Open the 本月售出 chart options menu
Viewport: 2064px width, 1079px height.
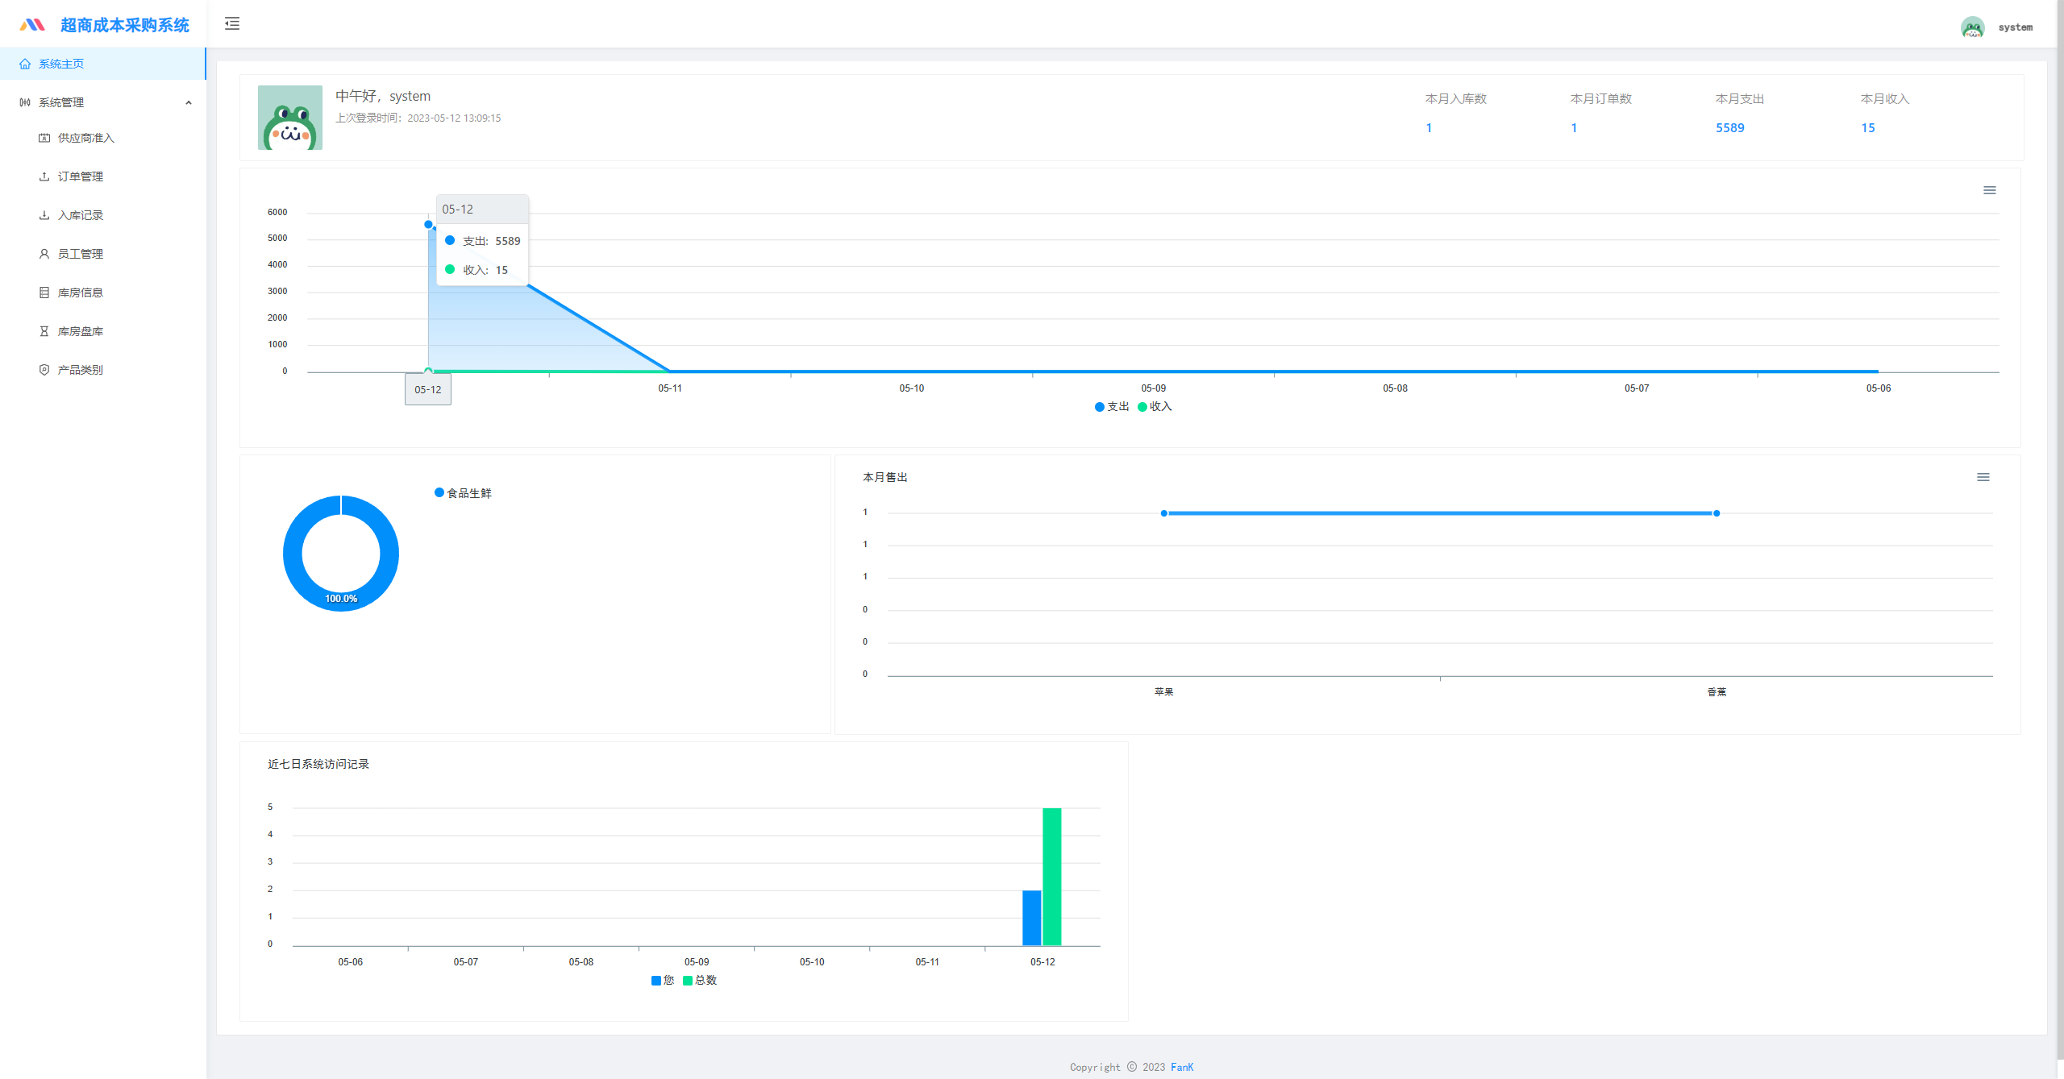pos(1984,476)
